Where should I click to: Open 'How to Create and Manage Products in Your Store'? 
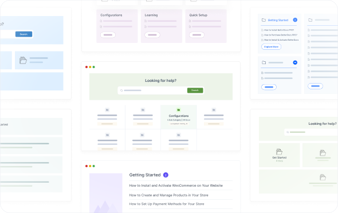pos(169,195)
